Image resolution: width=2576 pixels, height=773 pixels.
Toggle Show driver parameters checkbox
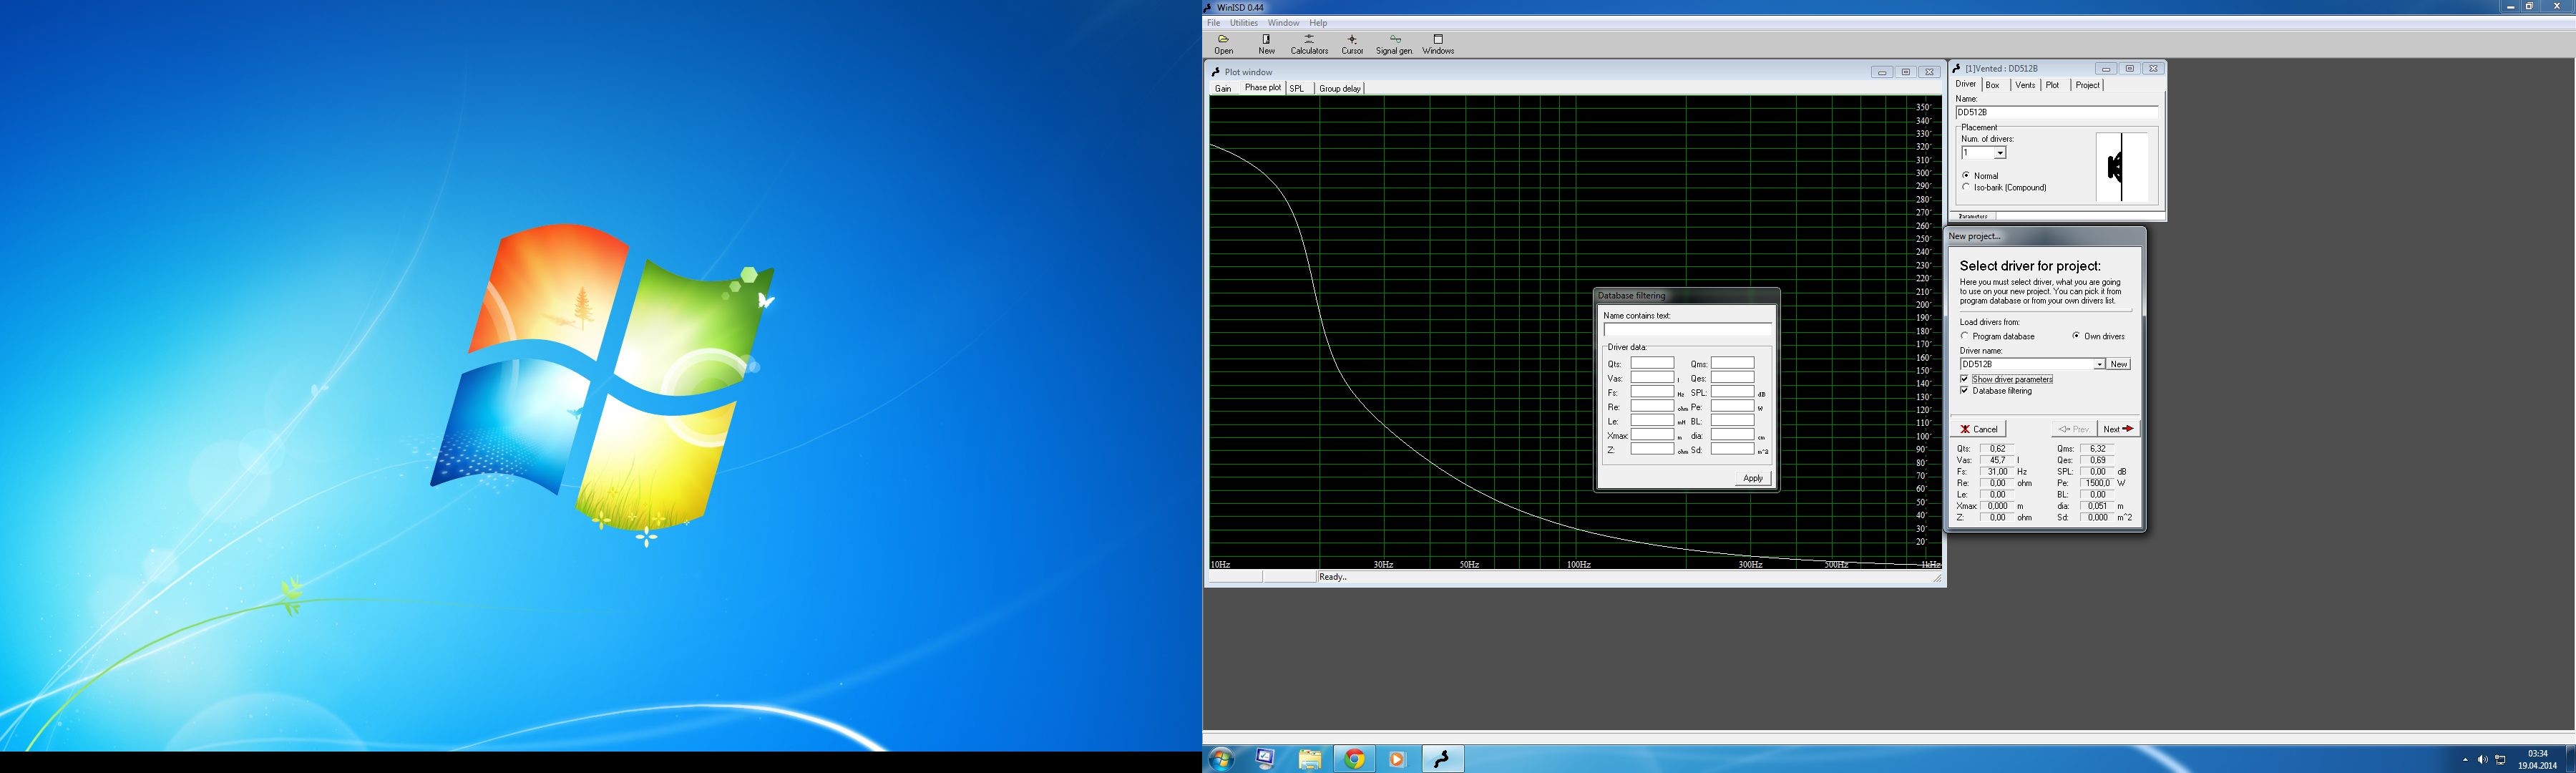tap(1965, 379)
